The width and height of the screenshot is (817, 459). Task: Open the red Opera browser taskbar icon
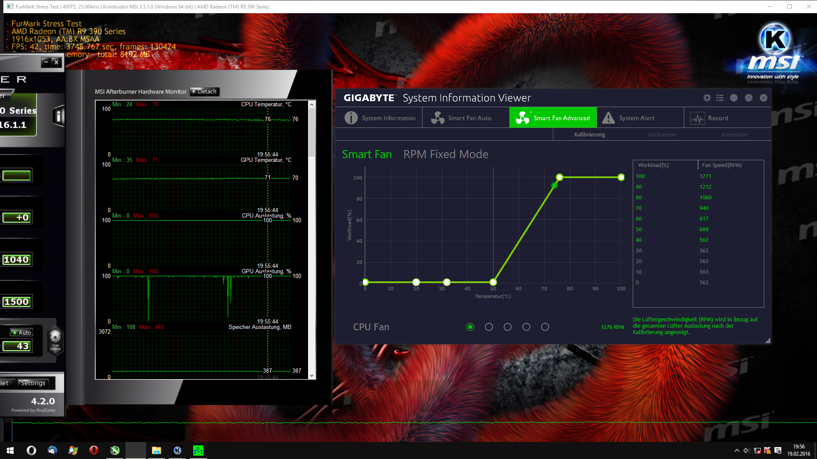pos(94,450)
